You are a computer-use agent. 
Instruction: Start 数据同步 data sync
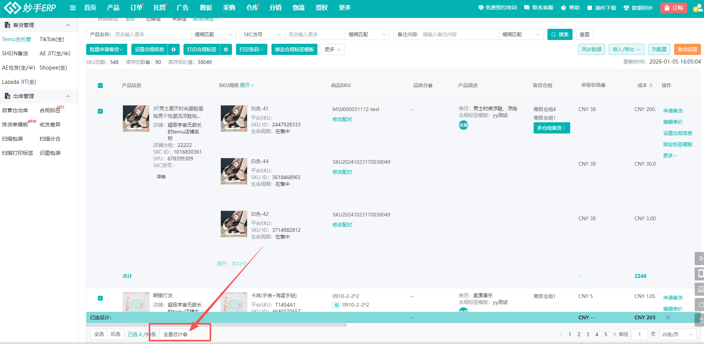[x=638, y=8]
